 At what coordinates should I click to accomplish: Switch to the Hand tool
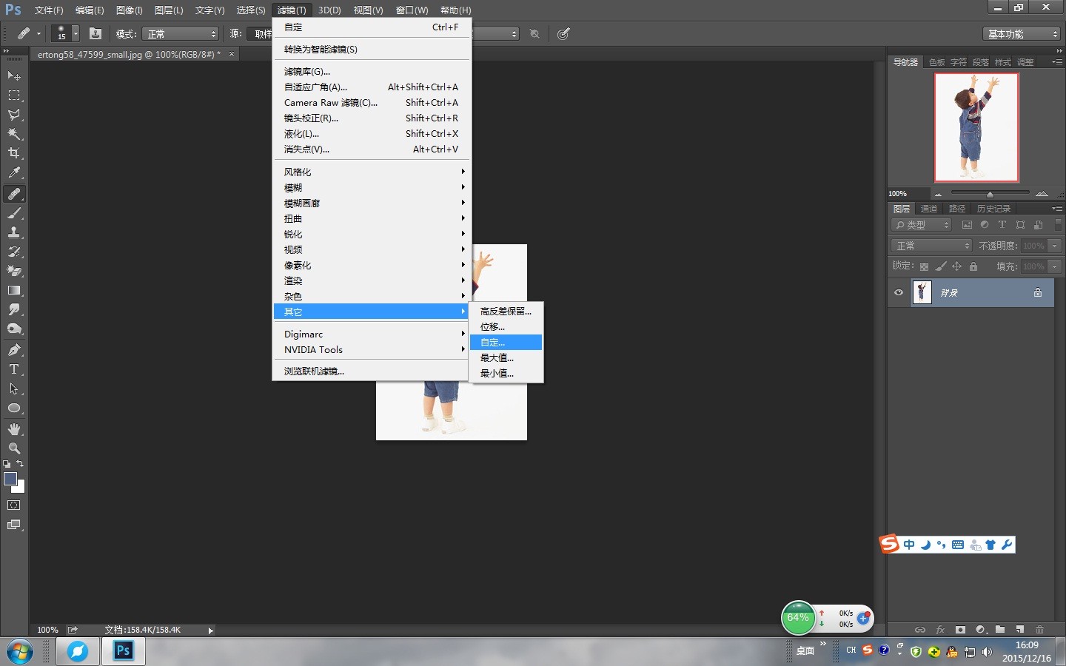pos(14,429)
